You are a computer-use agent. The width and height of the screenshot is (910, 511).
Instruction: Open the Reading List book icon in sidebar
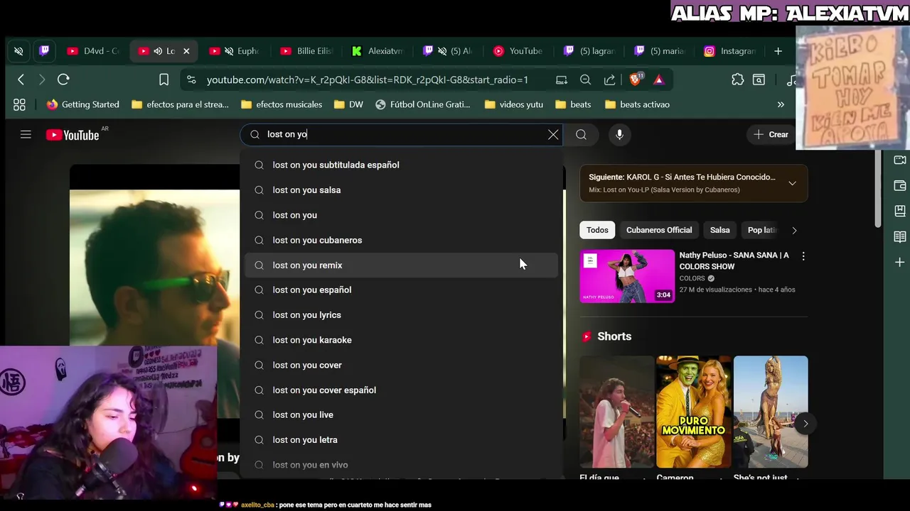click(899, 236)
